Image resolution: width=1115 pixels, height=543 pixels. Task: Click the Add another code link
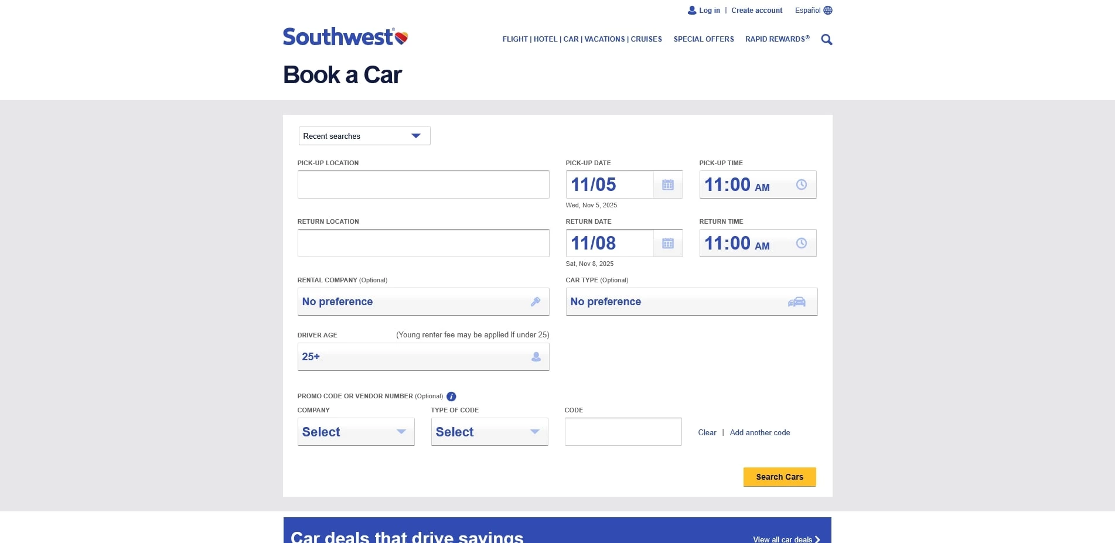(759, 432)
